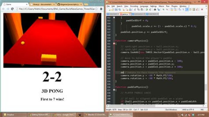
Task: Click the Blender taskbar item
Action: click(x=96, y=115)
